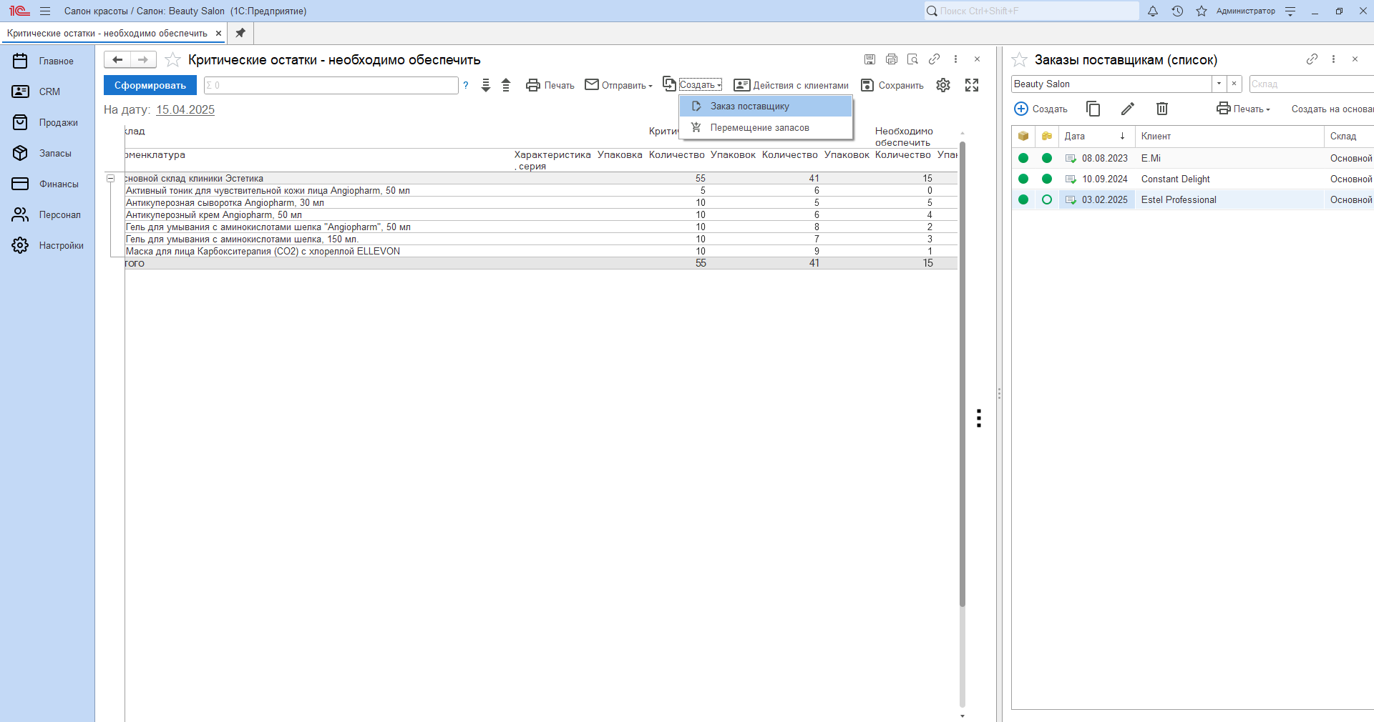Open the 1C main menu hamburger icon

pyautogui.click(x=45, y=11)
